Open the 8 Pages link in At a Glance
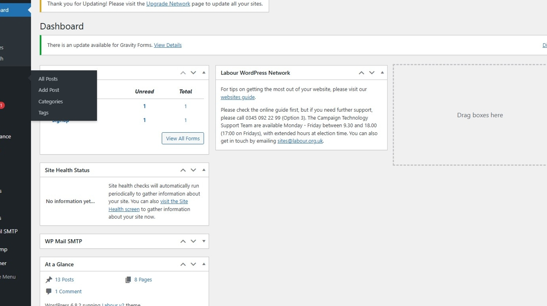Screen dimensions: 547x306 click(143, 280)
